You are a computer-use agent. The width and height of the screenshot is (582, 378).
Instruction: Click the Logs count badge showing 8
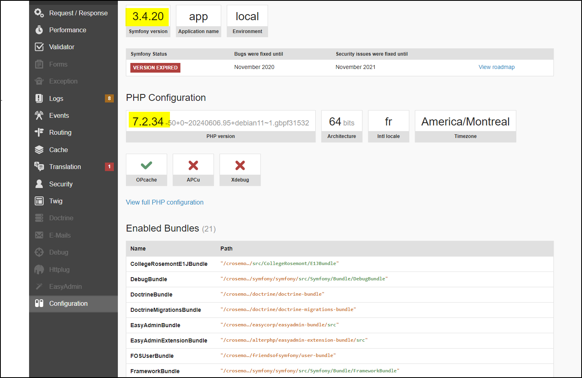[109, 98]
